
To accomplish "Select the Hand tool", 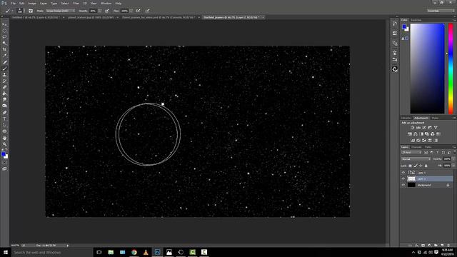I will [4, 138].
